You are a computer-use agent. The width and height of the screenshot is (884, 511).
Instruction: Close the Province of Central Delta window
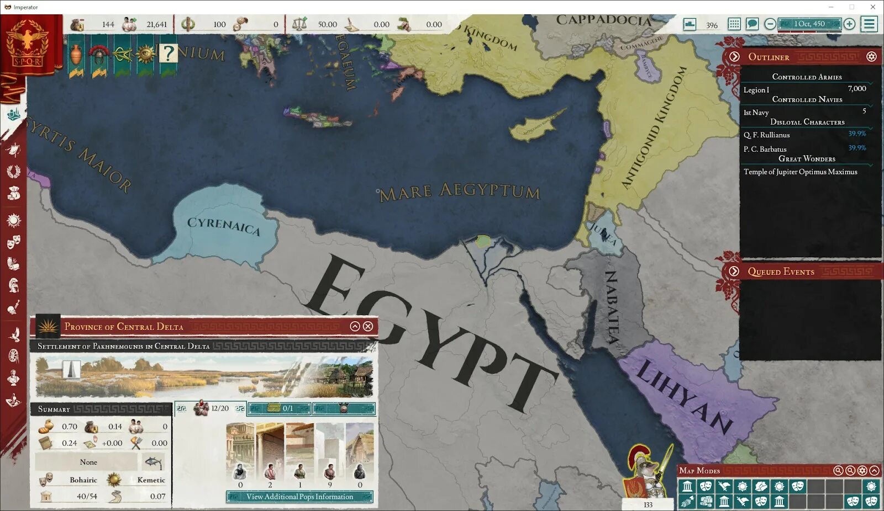point(368,326)
